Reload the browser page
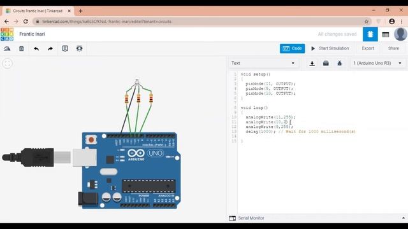408x229 pixels. tap(25, 22)
